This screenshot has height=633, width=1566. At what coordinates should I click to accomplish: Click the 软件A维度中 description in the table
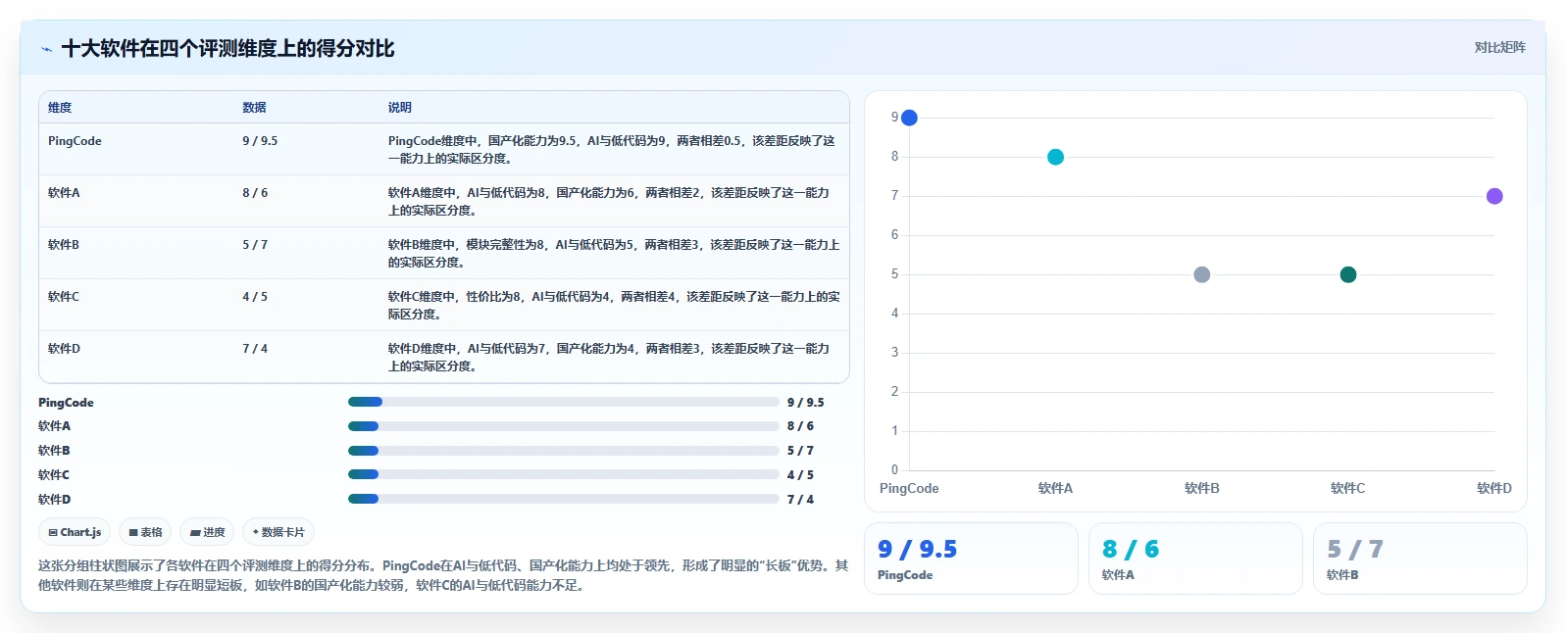tap(609, 202)
